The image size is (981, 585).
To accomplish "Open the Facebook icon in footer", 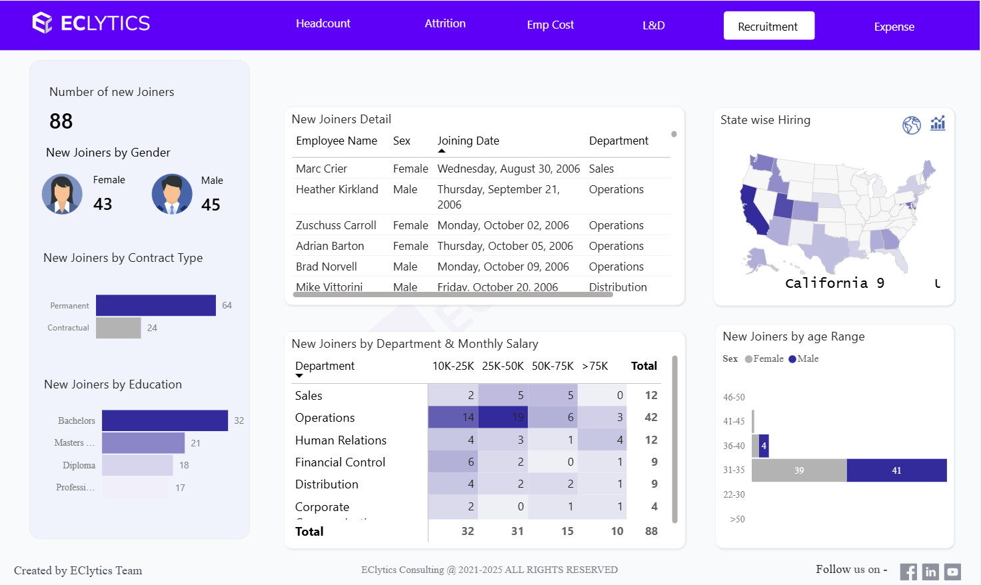I will 908,572.
